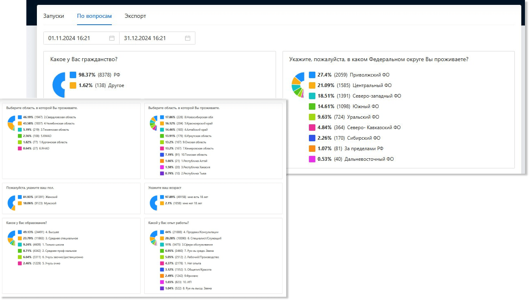Click orange swatch for Центральный ФО

(312, 85)
